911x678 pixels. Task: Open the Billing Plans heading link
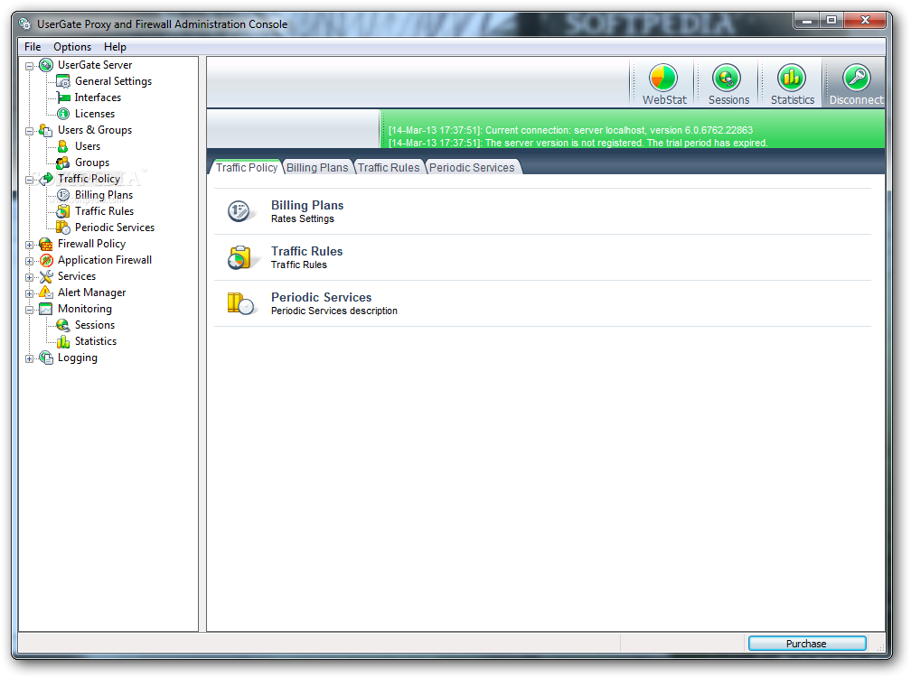click(306, 206)
